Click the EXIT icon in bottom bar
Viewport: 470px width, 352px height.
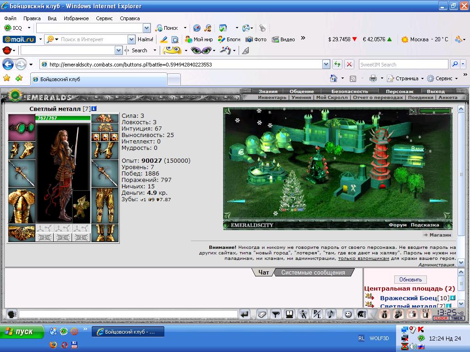(x=426, y=314)
